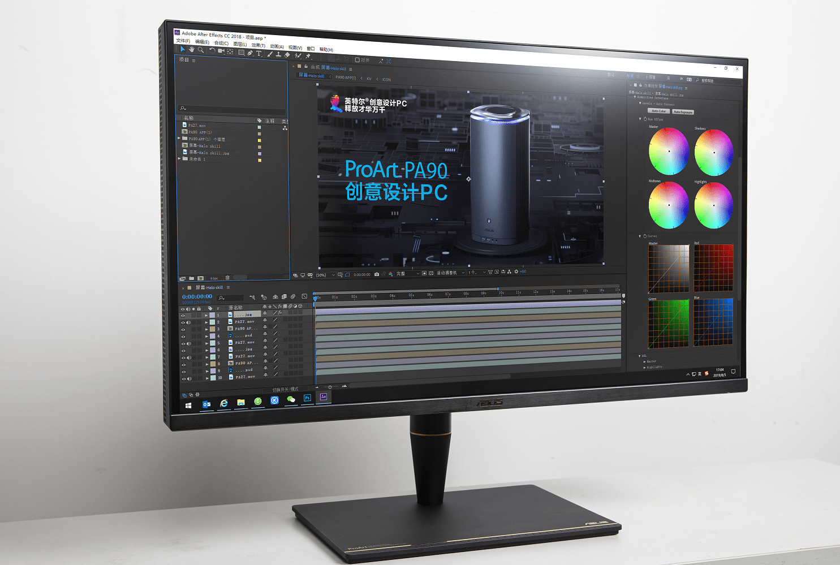Image resolution: width=840 pixels, height=565 pixels.
Task: Open the 完整 resolution dropdown
Action: pos(407,274)
